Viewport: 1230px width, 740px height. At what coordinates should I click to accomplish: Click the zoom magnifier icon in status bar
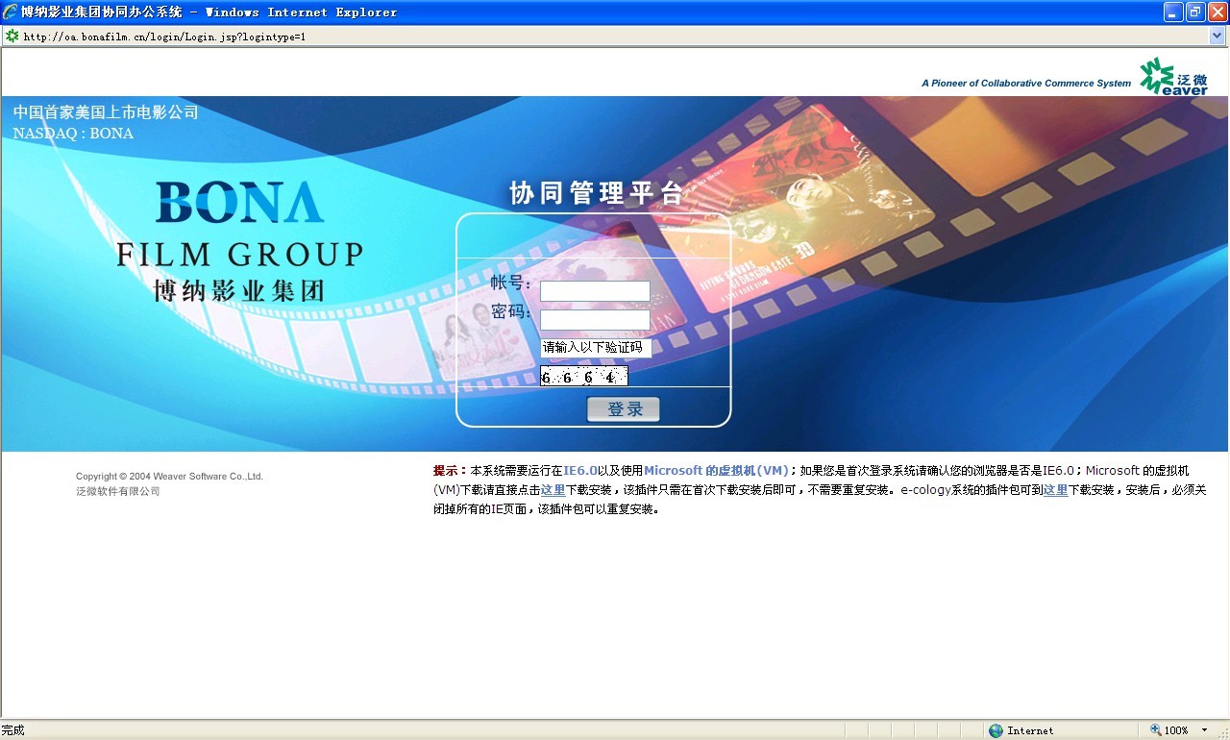(x=1156, y=730)
